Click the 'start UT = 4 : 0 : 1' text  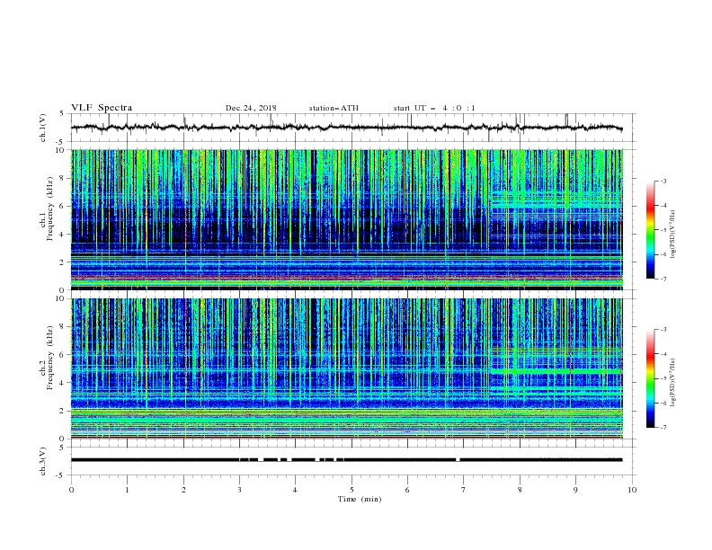coord(434,108)
